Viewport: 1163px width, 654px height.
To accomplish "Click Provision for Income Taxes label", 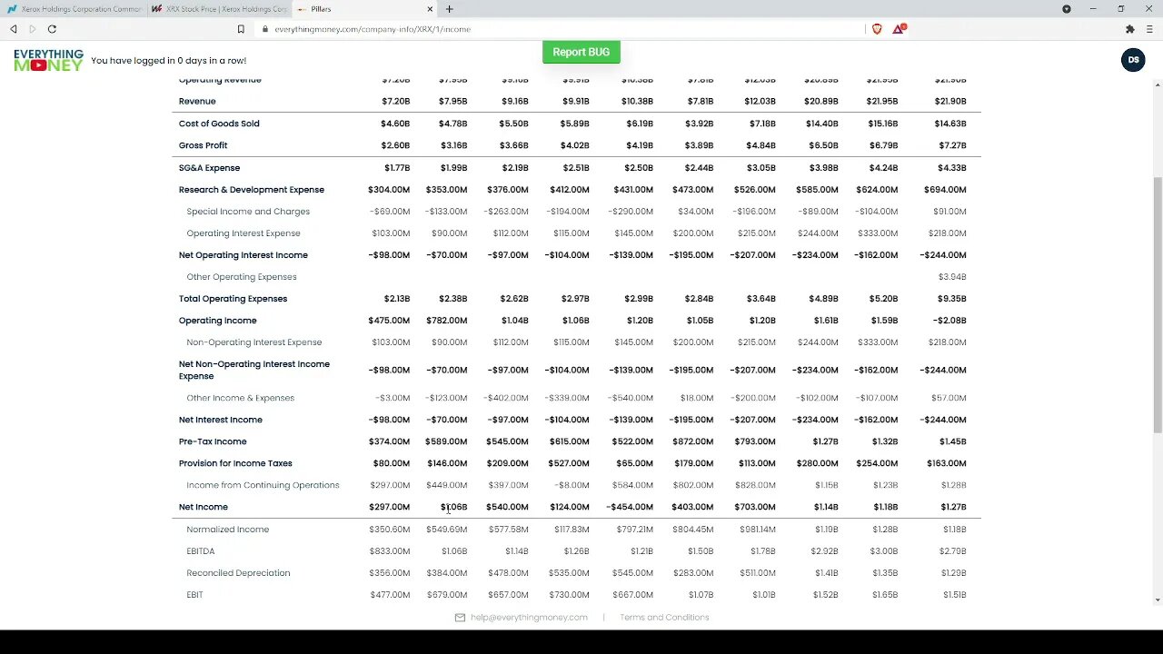I will point(235,463).
